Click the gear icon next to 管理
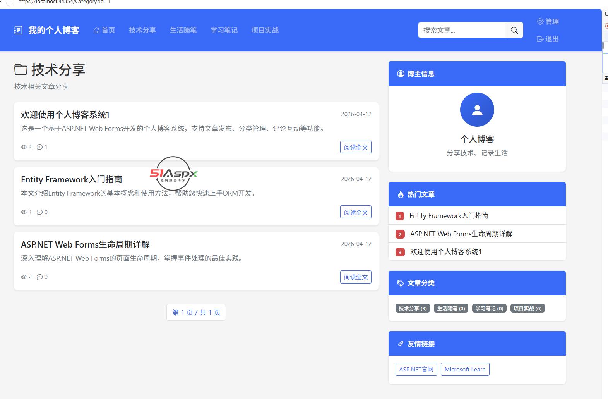This screenshot has width=608, height=399. (x=540, y=21)
